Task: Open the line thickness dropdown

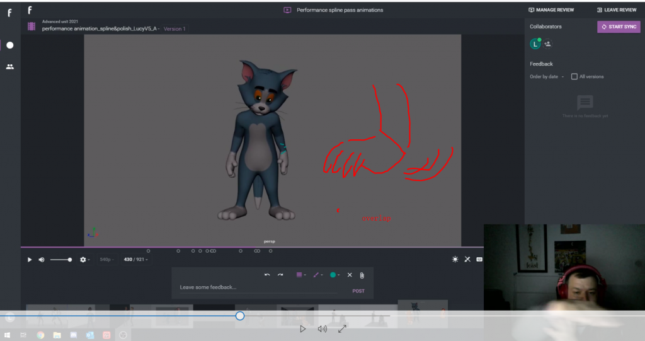Action: click(301, 275)
